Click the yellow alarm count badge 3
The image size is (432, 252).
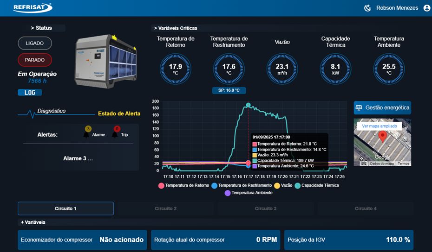pos(88,129)
